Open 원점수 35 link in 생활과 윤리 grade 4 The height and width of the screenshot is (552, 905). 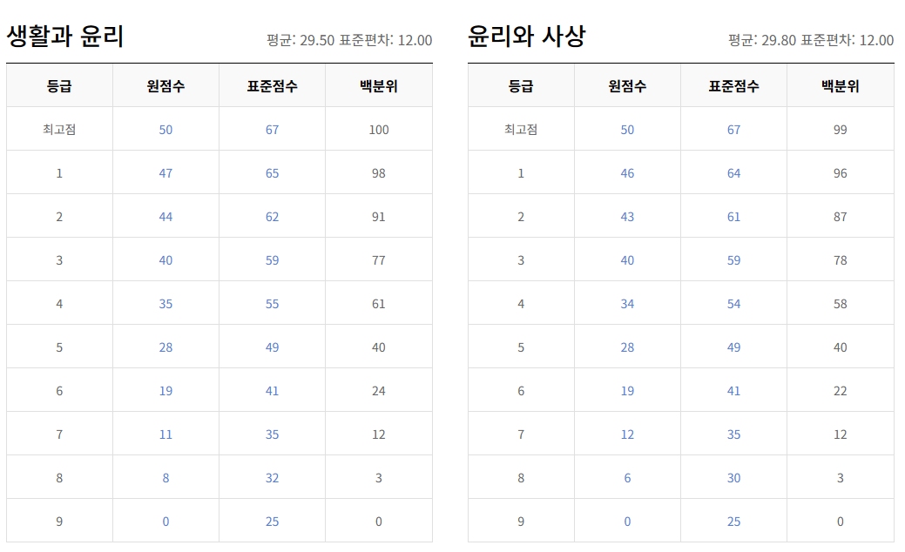165,304
